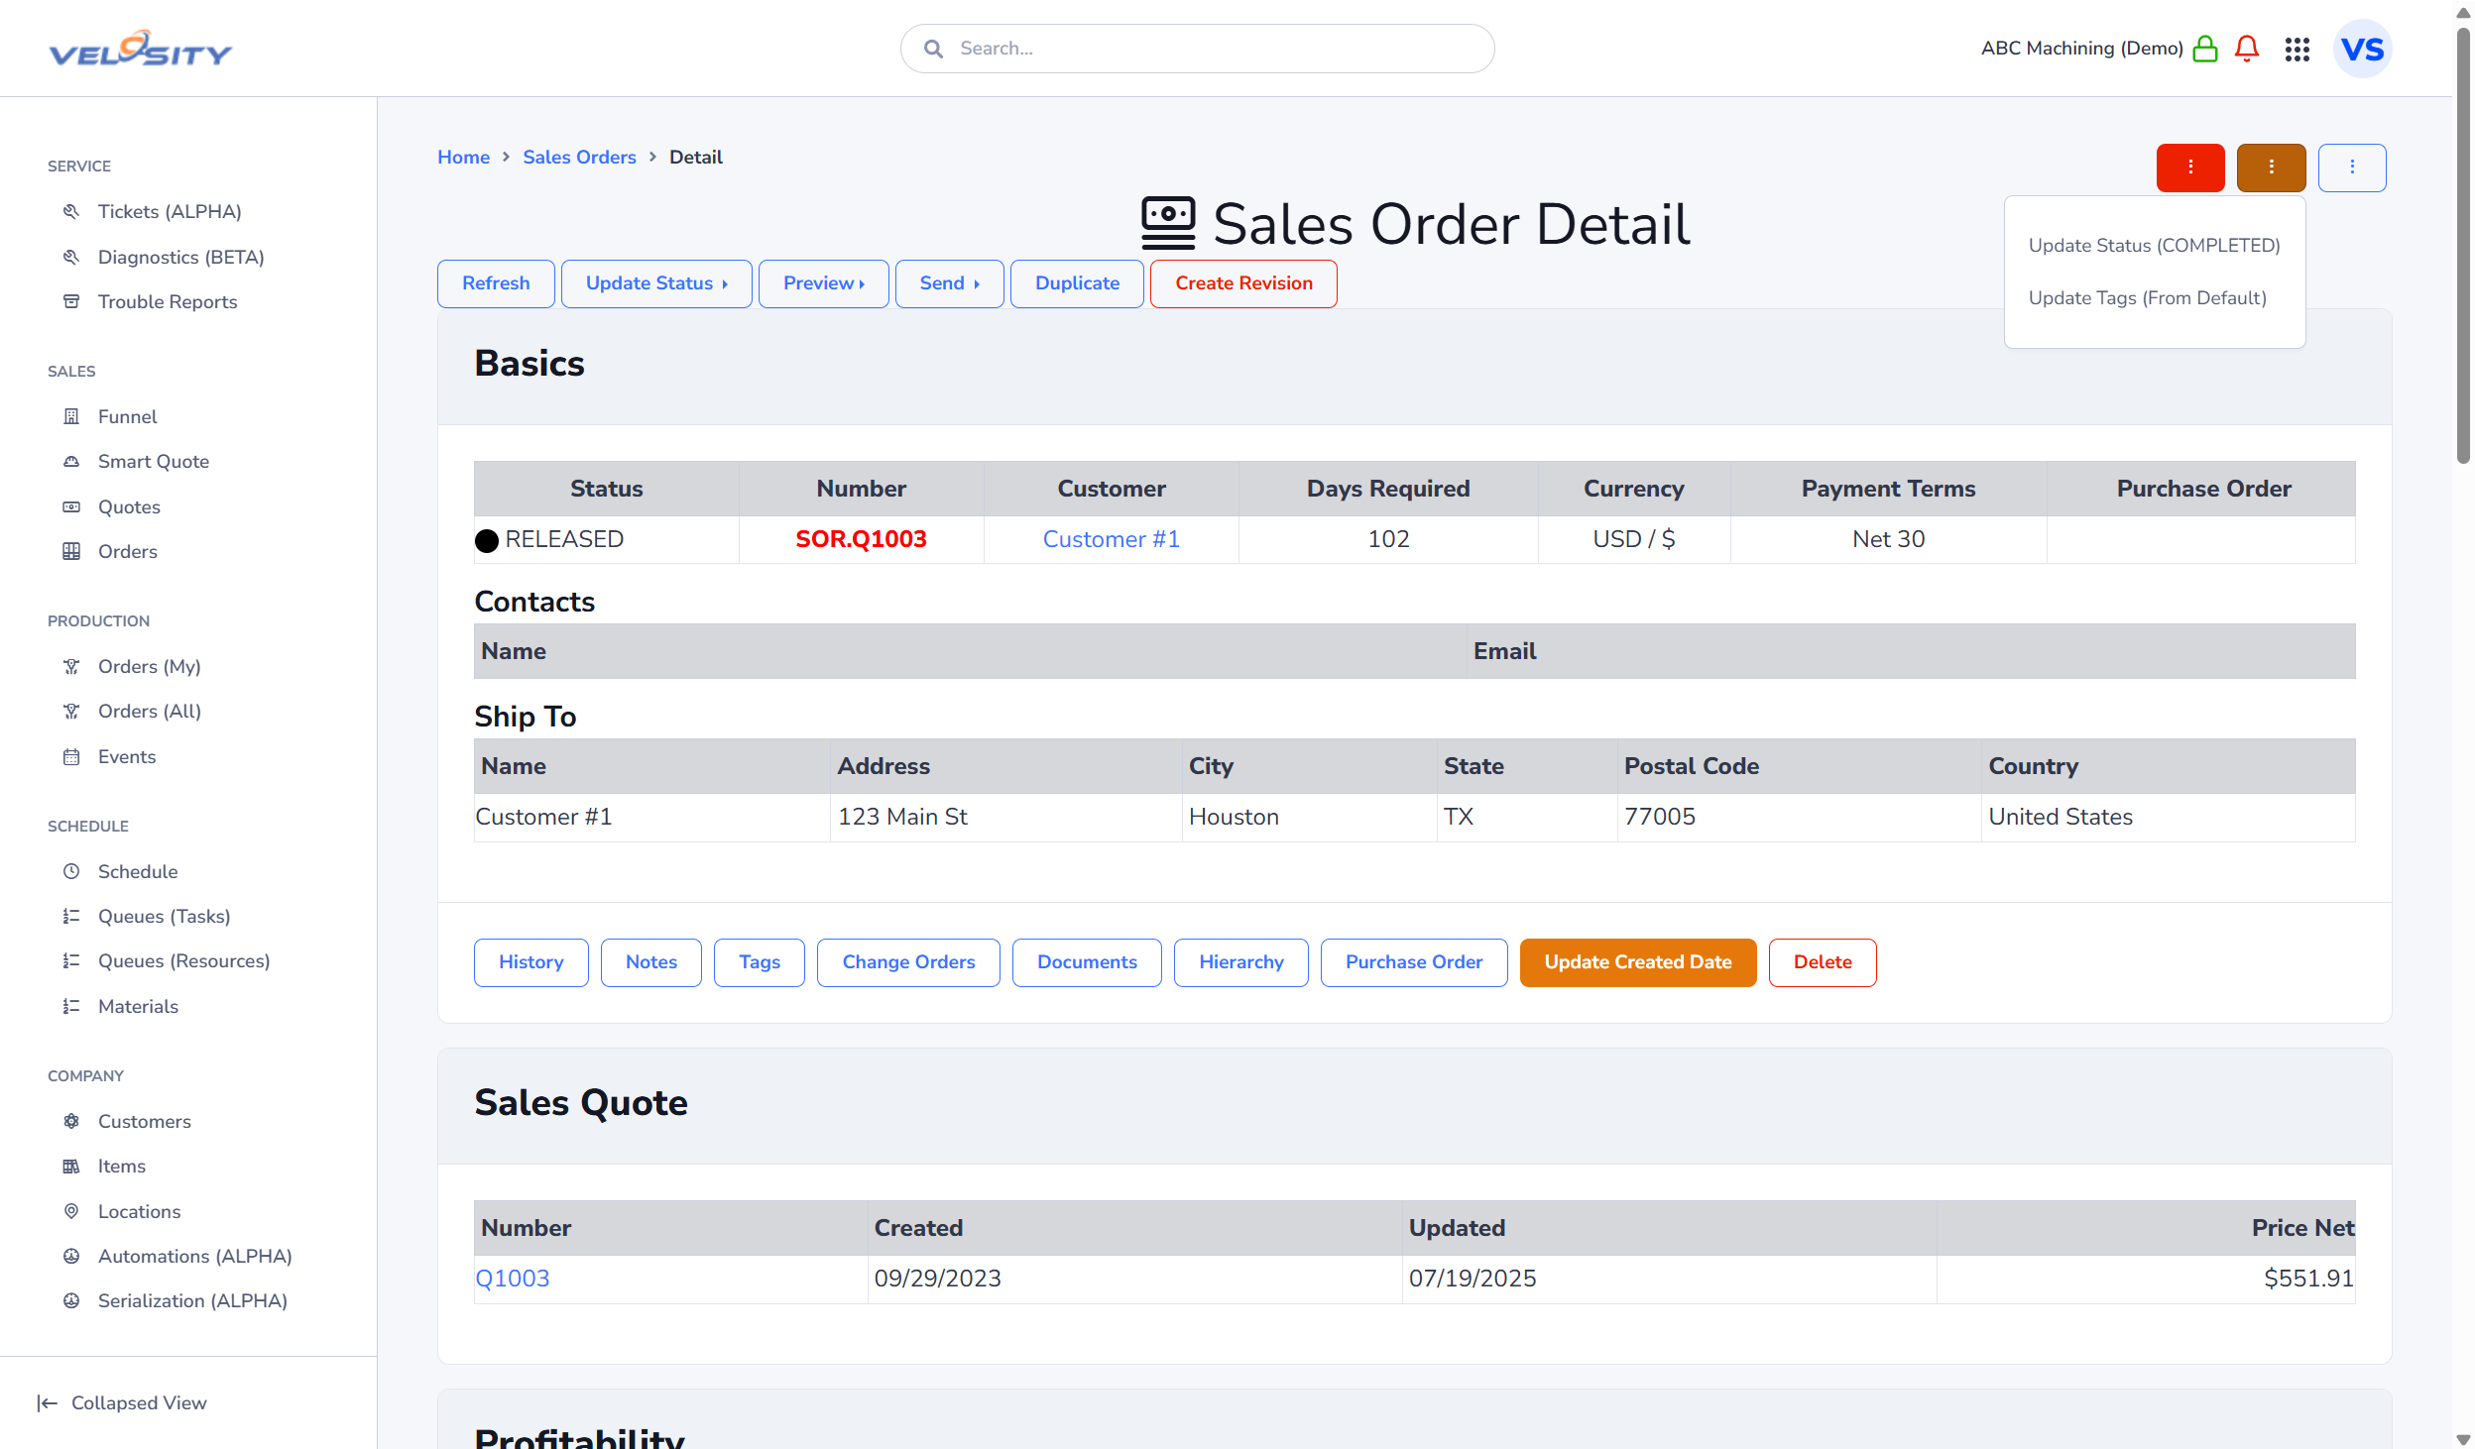
Task: Open Sales Orders breadcrumb link
Action: coord(579,158)
